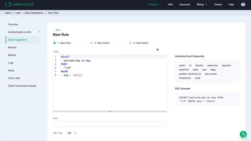This screenshot has width=251, height=141.
Task: Open Tickets in top navigation
Action: (218, 4)
